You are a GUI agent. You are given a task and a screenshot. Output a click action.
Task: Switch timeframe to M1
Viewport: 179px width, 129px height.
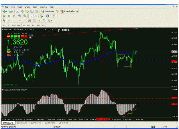[x=4, y=25]
